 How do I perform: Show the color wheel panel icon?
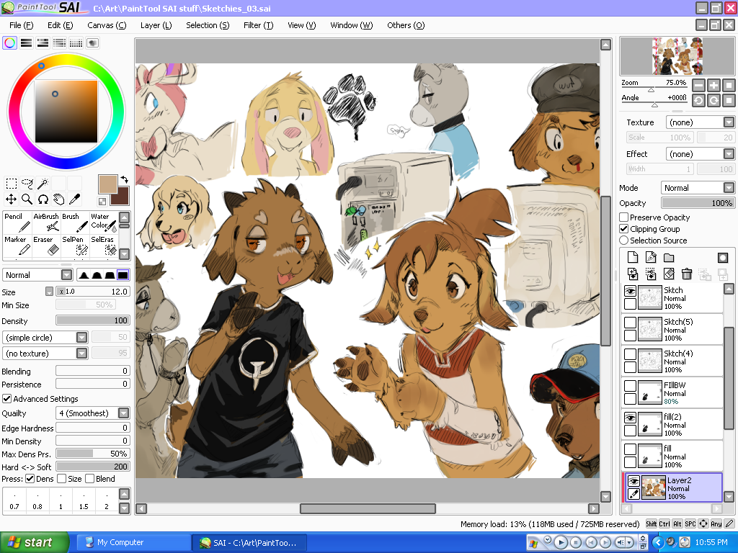pyautogui.click(x=9, y=42)
